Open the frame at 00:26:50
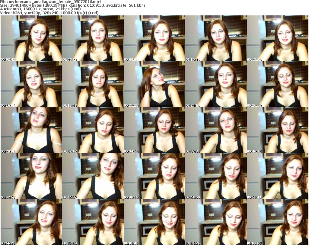 click(x=278, y=84)
